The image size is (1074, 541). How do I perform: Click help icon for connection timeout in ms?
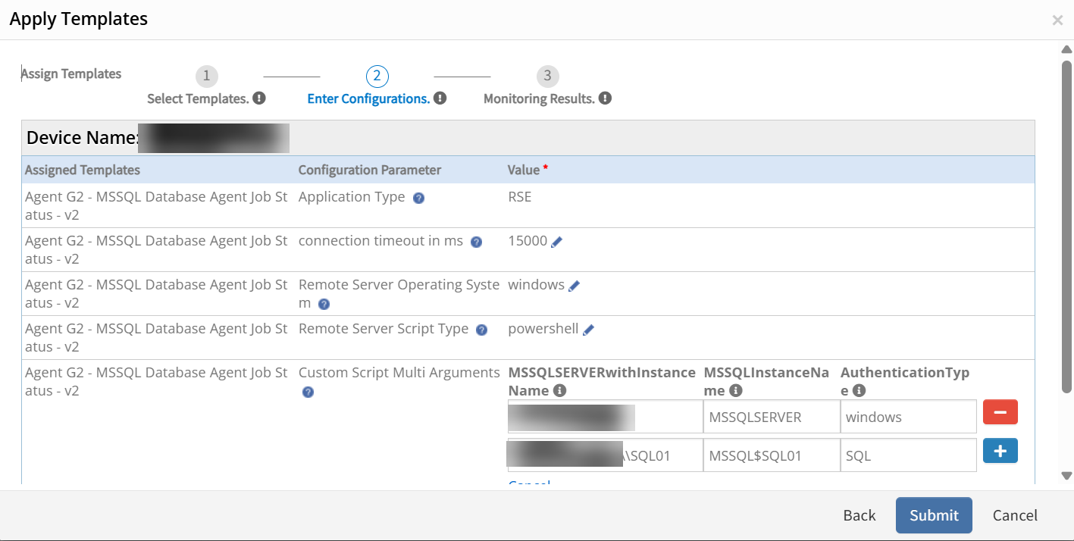[476, 242]
